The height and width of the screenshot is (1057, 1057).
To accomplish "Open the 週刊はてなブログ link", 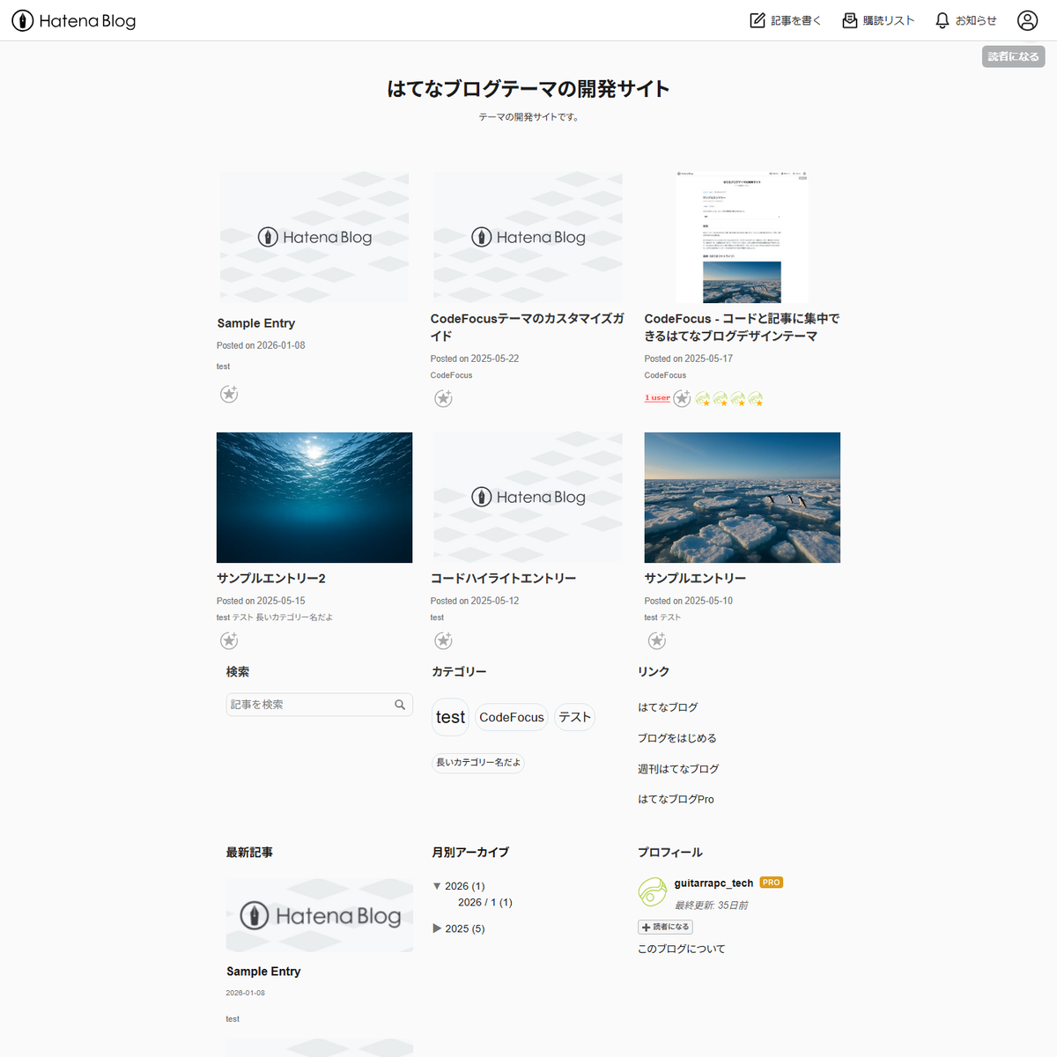I will [x=678, y=769].
